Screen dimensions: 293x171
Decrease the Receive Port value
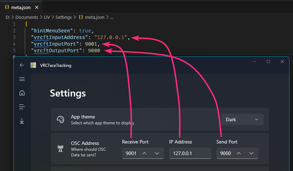click(157, 153)
